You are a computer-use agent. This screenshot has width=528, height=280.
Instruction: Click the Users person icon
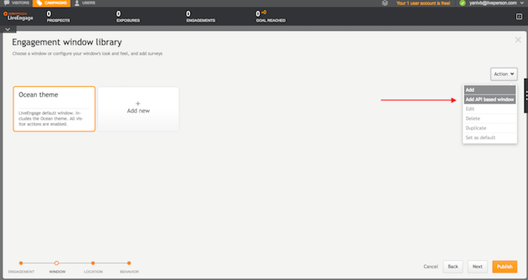pyautogui.click(x=77, y=3)
